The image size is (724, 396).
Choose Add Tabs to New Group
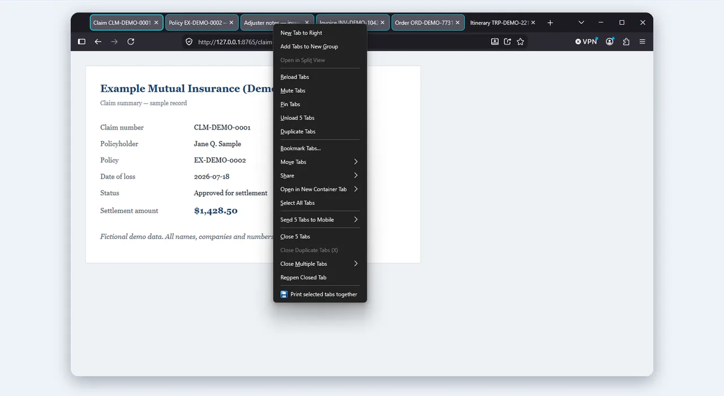[320, 46]
